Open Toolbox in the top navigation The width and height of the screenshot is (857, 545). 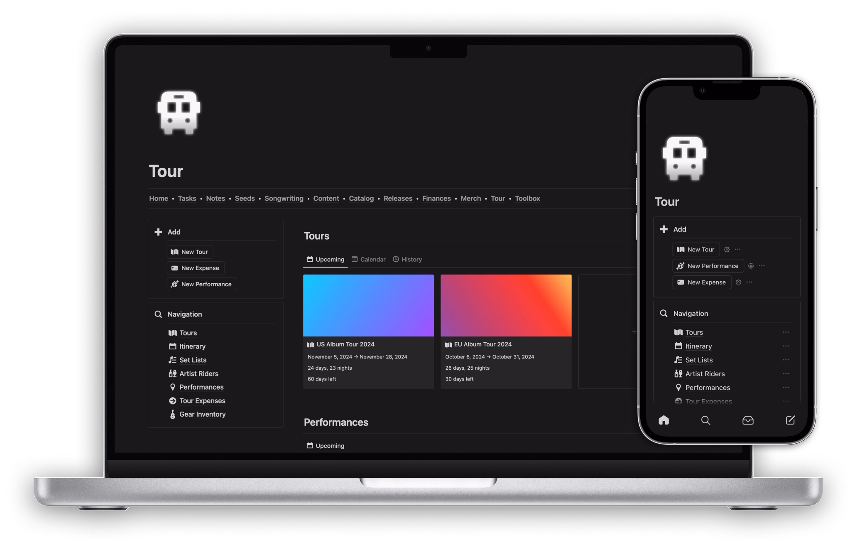pyautogui.click(x=527, y=198)
